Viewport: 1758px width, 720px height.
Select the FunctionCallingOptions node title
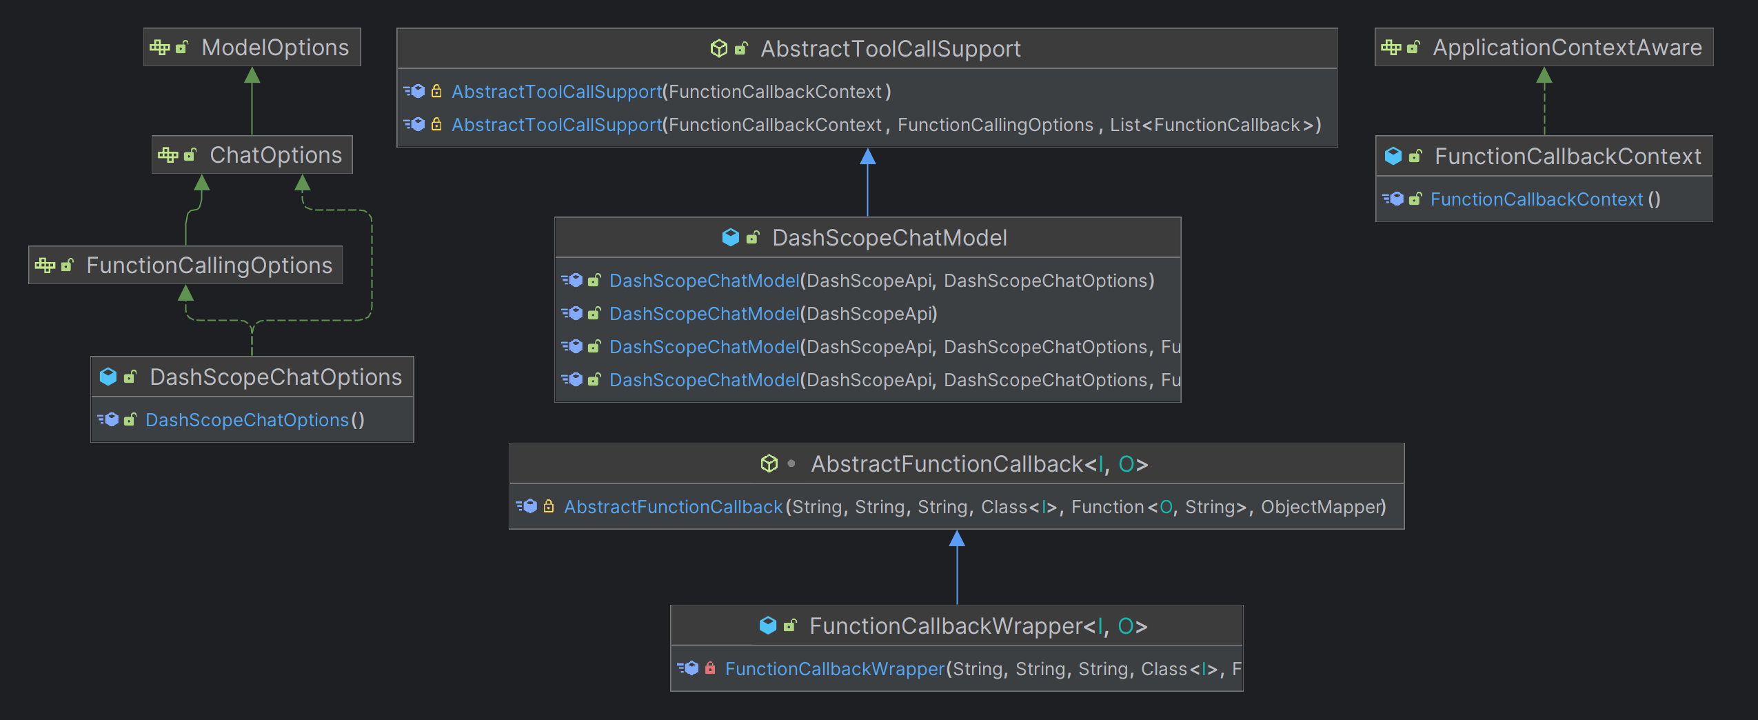click(209, 266)
